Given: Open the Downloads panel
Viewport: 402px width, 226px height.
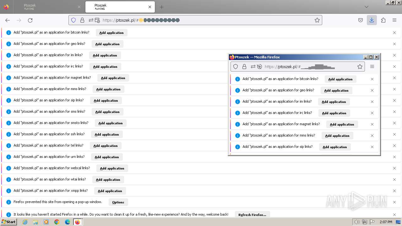Looking at the screenshot, I should tap(372, 20).
